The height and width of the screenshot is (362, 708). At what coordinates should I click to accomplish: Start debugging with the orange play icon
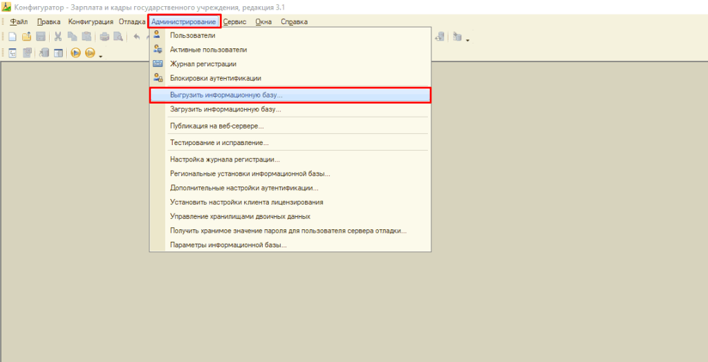click(x=75, y=53)
